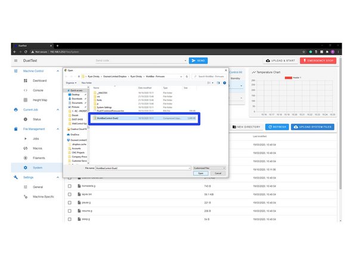Collapse the Settings section chevron
353x265 pixels.
(58, 178)
